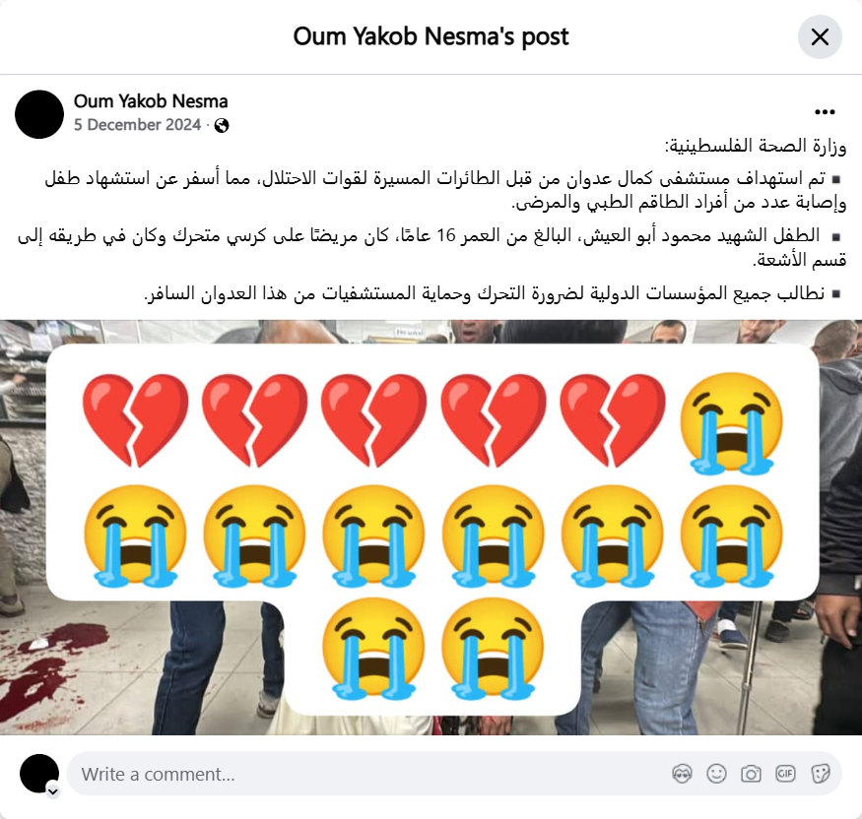Click the crying face in top row
Image resolution: width=862 pixels, height=819 pixels.
[x=732, y=423]
